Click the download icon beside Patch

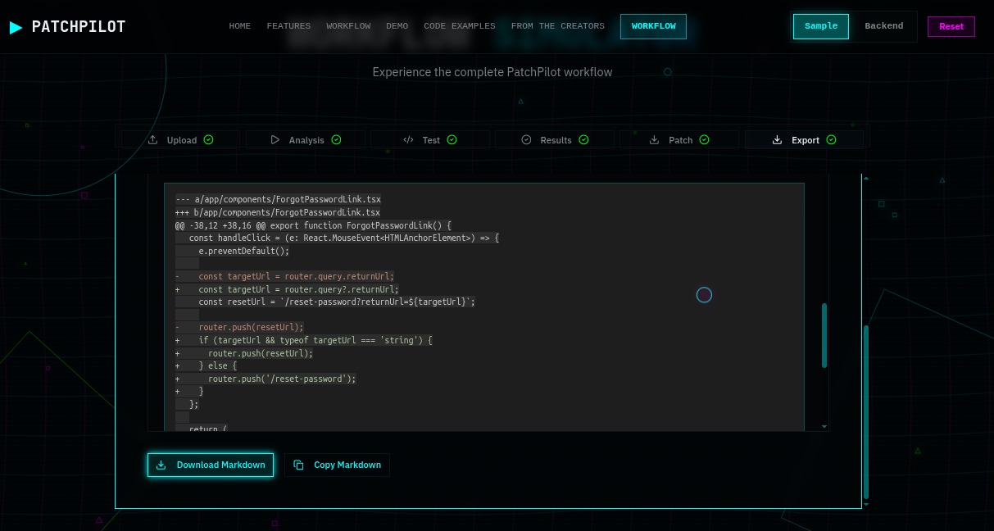(654, 140)
